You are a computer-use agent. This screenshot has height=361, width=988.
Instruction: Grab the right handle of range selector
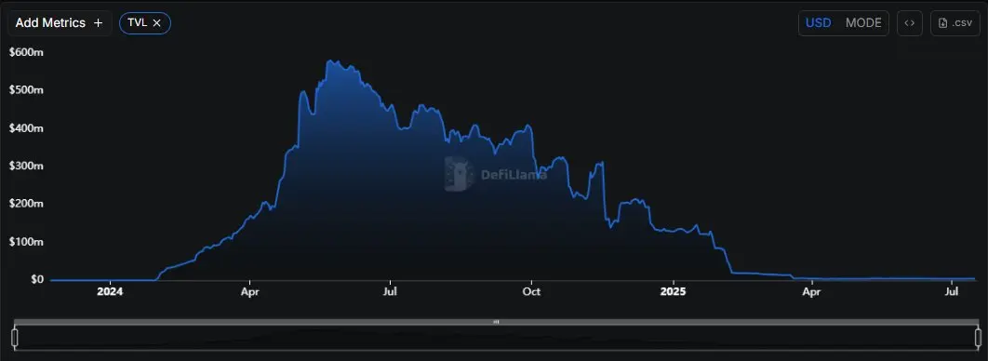pos(978,338)
